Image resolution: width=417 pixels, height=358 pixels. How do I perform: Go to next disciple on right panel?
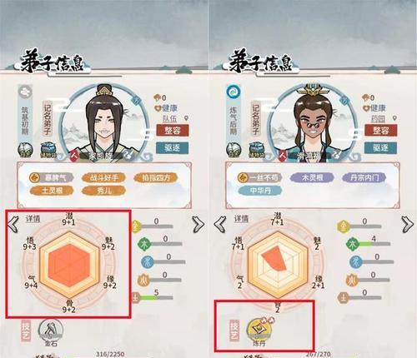pos(408,224)
